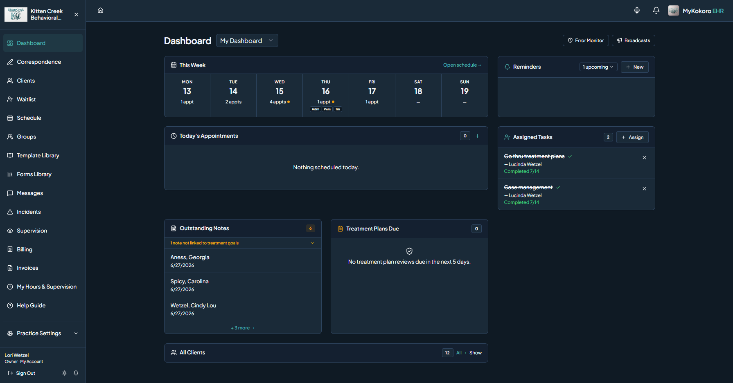Expand Practice Settings chevron
This screenshot has height=383, width=733.
(76, 333)
